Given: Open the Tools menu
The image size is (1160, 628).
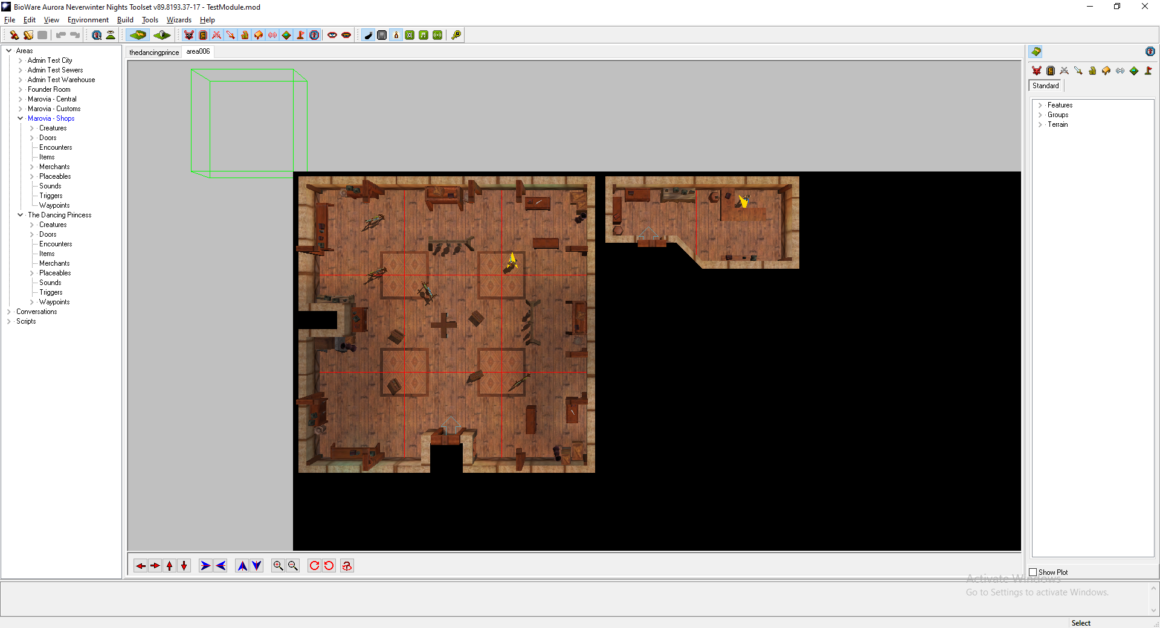Looking at the screenshot, I should point(150,20).
